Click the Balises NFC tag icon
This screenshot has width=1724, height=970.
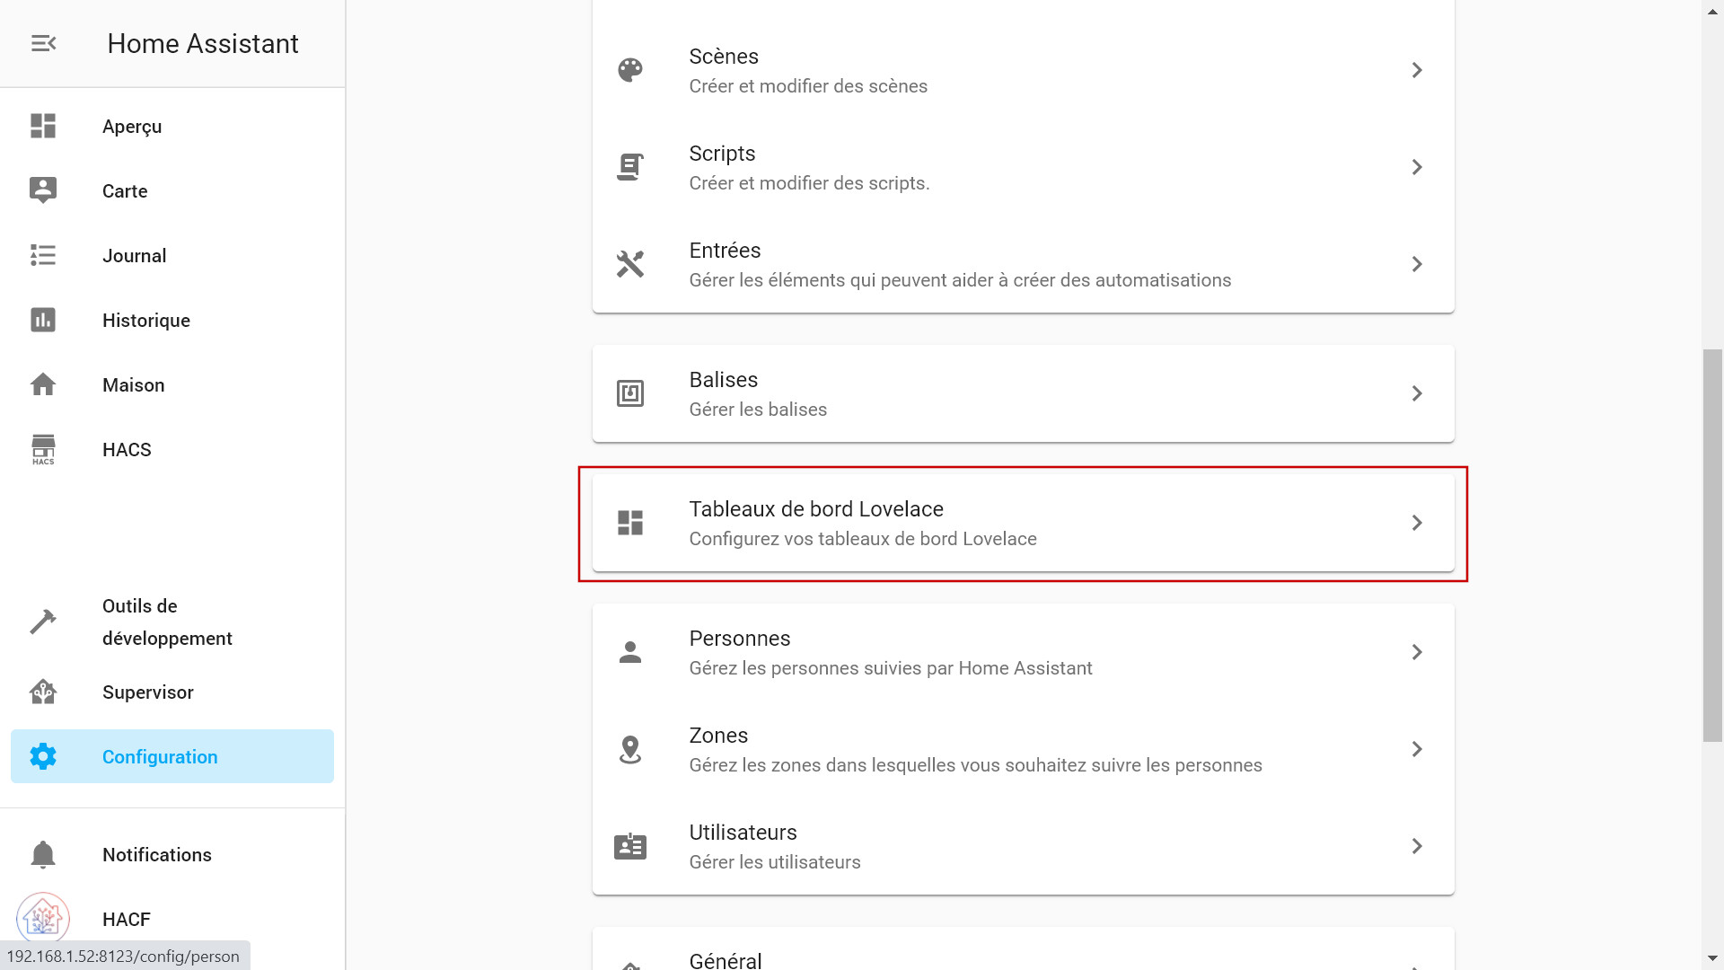(630, 393)
